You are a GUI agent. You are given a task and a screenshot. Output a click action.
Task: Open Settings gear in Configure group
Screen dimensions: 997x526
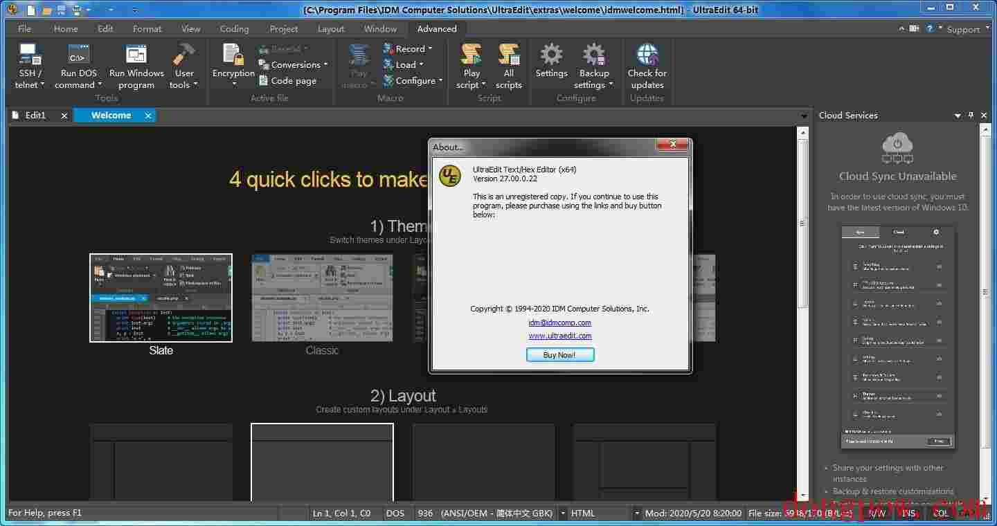click(552, 54)
